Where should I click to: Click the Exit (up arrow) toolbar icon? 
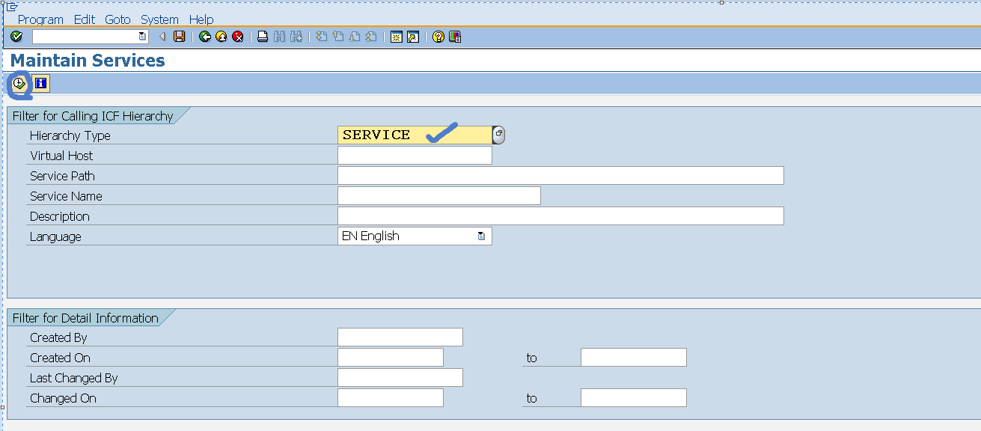pyautogui.click(x=221, y=36)
